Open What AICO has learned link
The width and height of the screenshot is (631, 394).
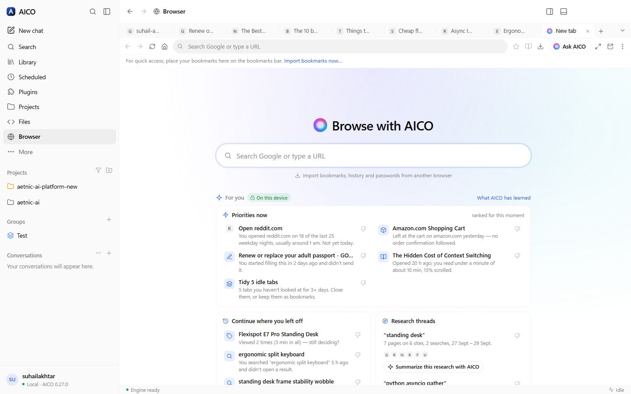[x=503, y=198]
